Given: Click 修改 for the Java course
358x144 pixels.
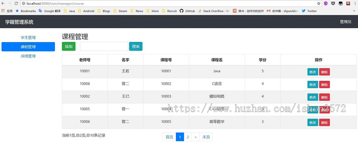Looking at the screenshot, I should 313,72.
